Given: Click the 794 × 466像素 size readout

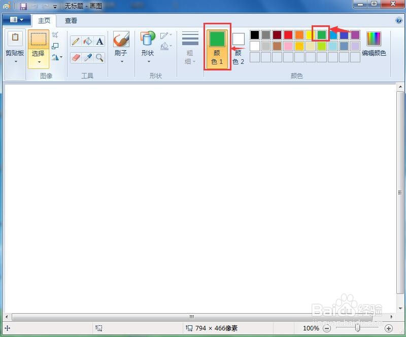Looking at the screenshot, I should point(216,328).
